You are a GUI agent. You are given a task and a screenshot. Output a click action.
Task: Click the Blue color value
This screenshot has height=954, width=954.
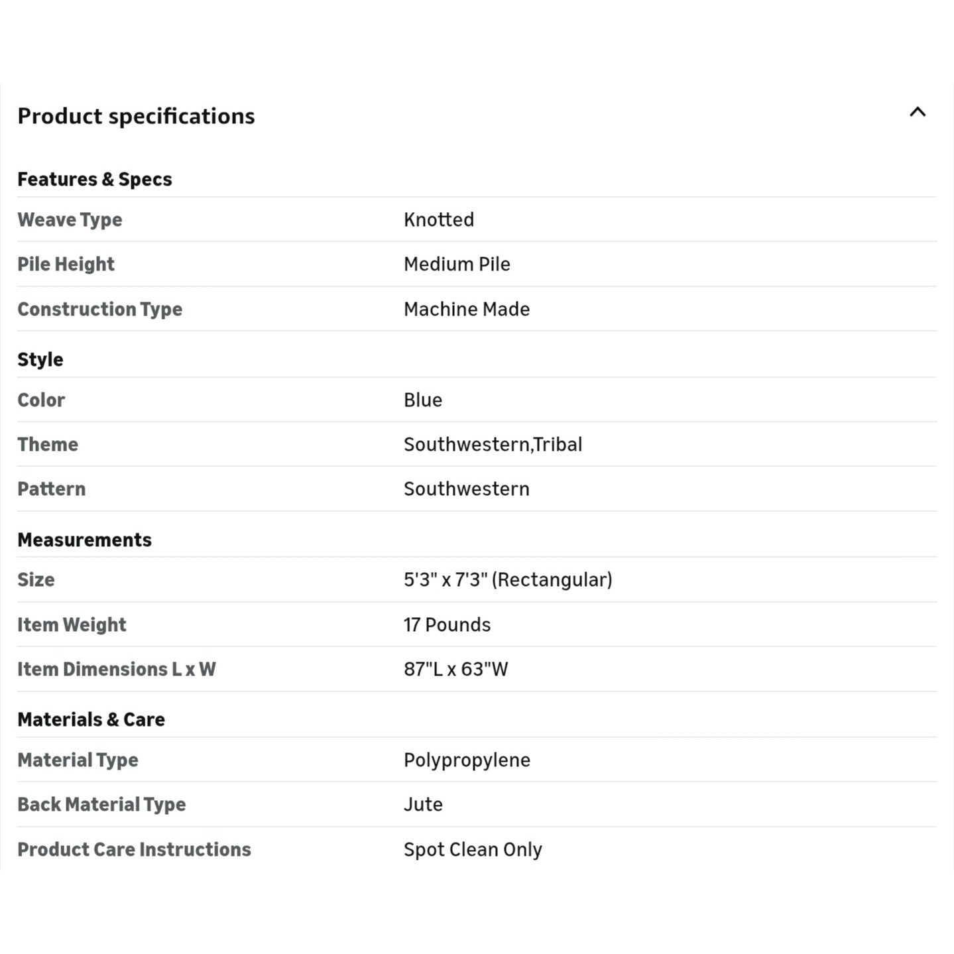tap(423, 400)
